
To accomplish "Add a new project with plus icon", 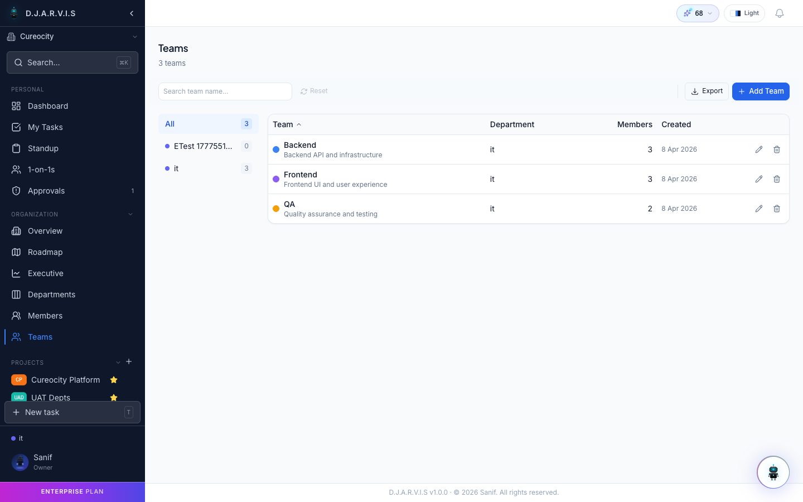I will (129, 361).
